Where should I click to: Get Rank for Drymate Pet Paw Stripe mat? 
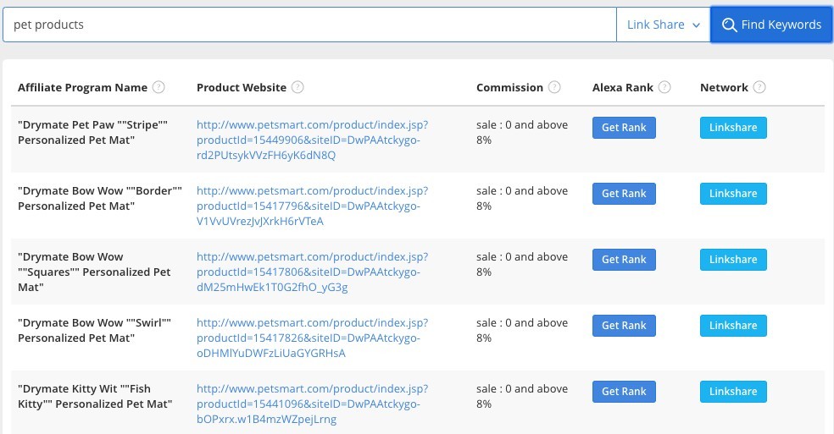point(624,128)
